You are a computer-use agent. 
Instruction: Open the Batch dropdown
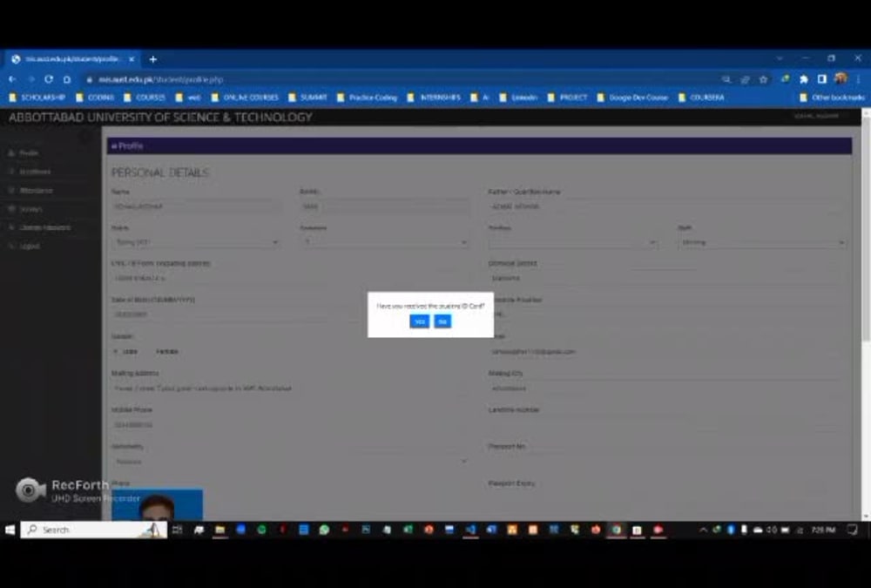tap(195, 242)
